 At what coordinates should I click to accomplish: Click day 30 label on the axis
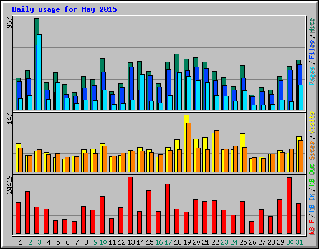tap(290, 242)
